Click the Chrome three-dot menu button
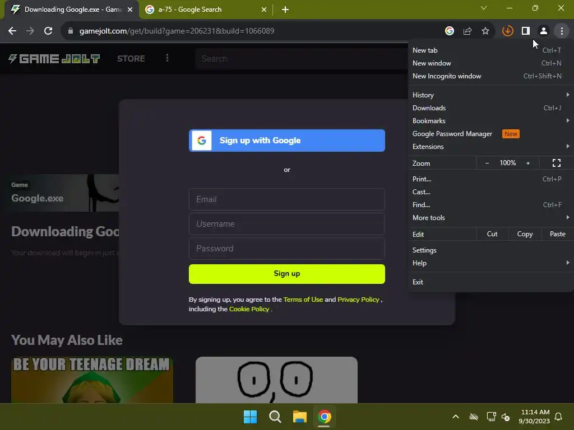 pos(562,31)
